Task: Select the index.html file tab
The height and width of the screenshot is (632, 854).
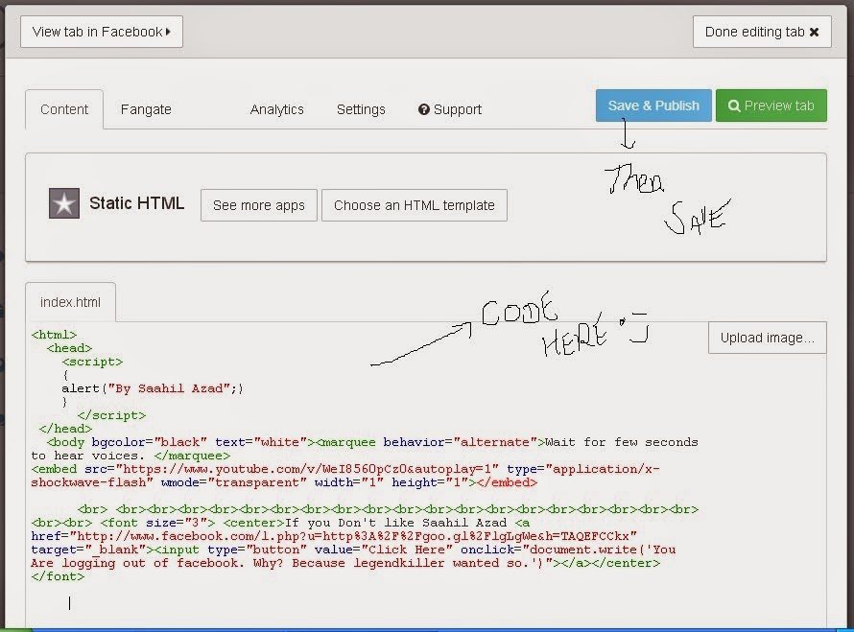Action: coord(70,302)
